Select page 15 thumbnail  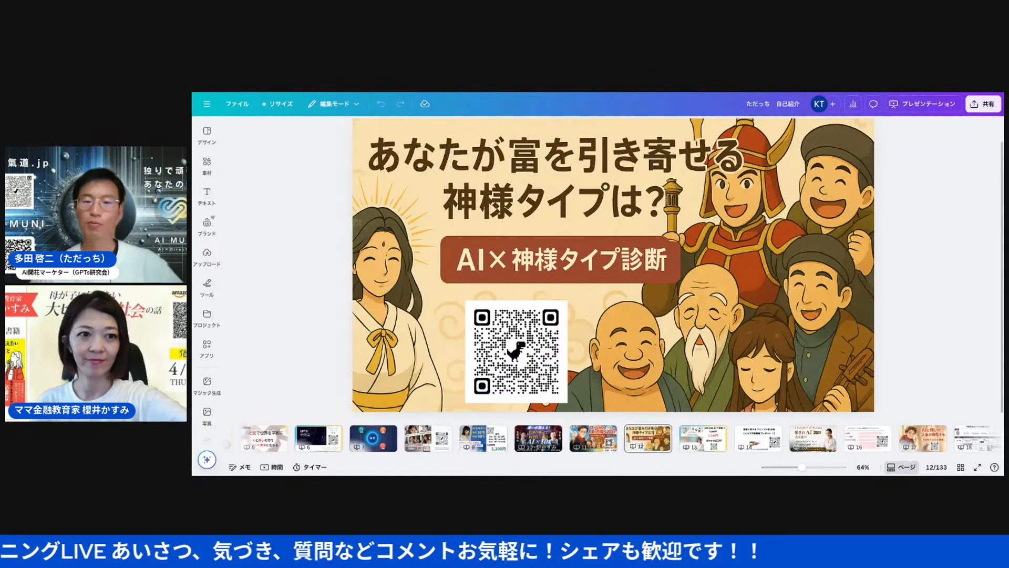813,439
